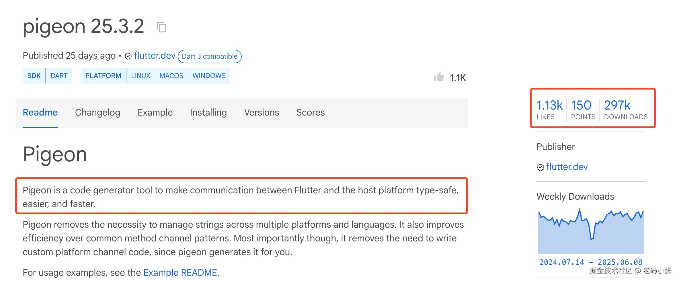Open the Example tab
This screenshot has height=282, width=679.
[x=155, y=112]
